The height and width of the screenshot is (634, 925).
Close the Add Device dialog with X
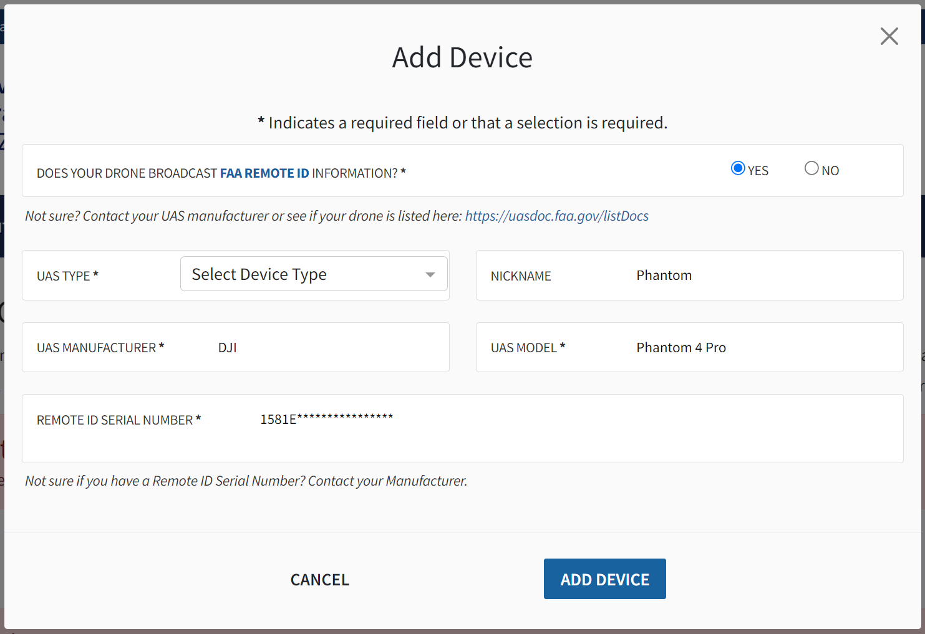pos(889,36)
